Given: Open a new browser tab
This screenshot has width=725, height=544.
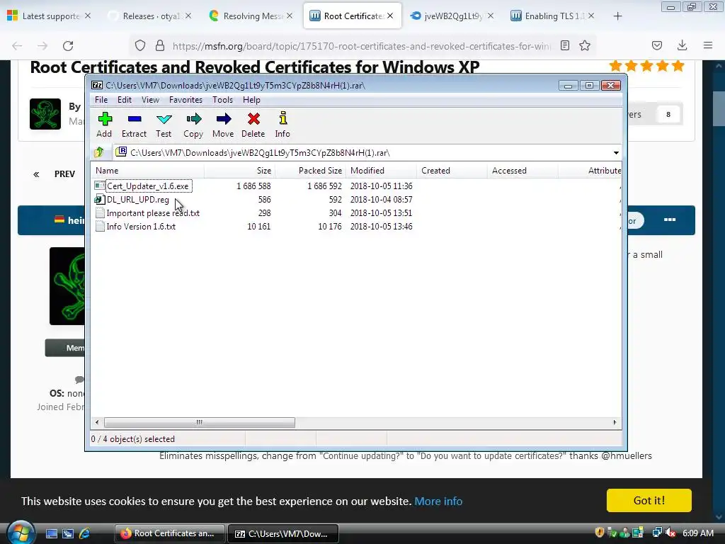Looking at the screenshot, I should 617,16.
